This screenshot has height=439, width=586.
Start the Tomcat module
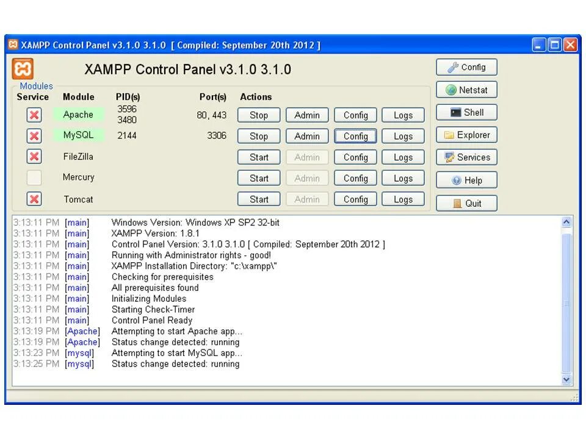259,199
